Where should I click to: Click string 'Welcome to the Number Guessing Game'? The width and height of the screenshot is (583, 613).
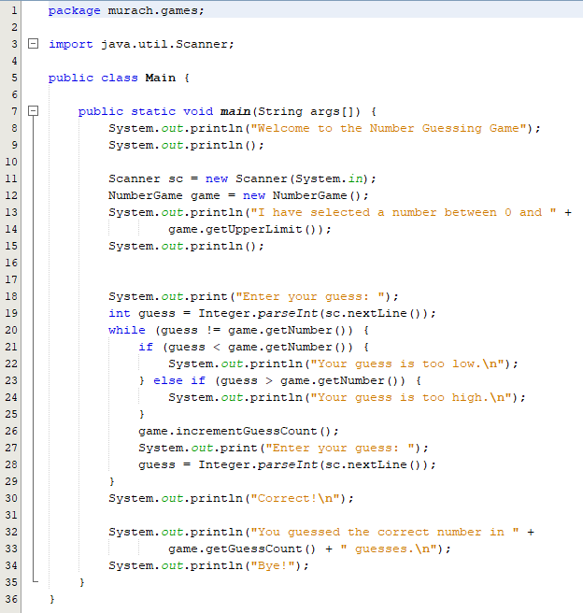click(x=389, y=129)
